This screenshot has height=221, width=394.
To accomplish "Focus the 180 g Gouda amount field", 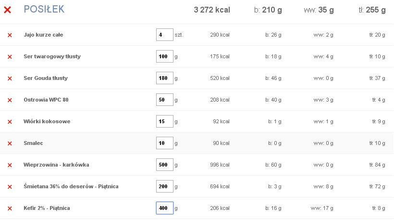I will 165,78.
